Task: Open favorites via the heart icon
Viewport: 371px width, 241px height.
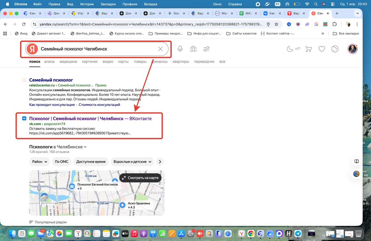Action: pyautogui.click(x=322, y=49)
